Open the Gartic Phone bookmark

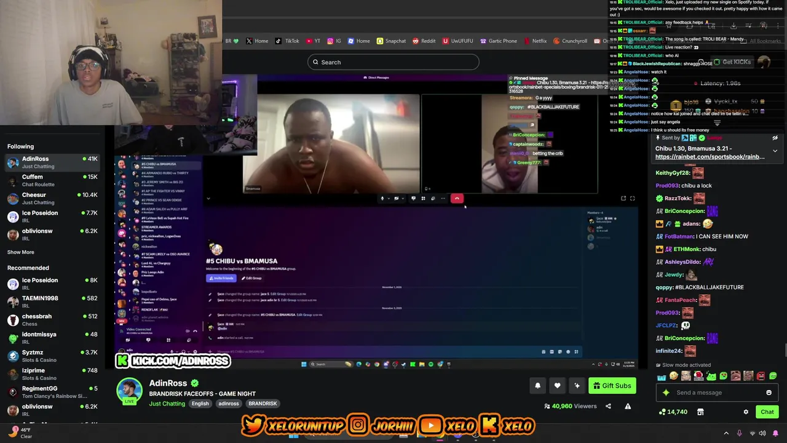(499, 41)
